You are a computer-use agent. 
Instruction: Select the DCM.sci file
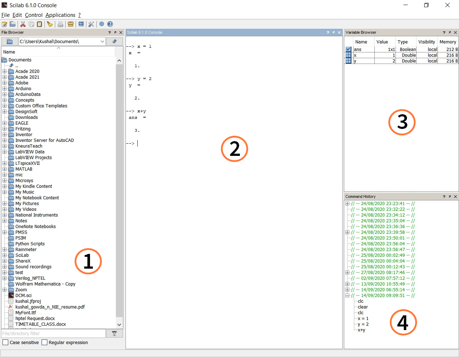pyautogui.click(x=23, y=296)
